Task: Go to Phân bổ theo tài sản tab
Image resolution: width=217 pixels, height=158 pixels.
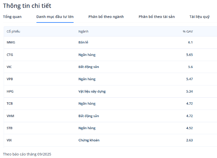Action: [157, 17]
